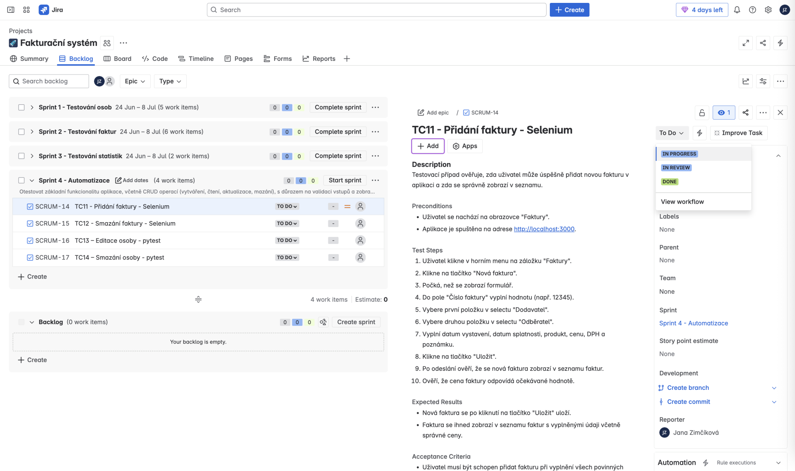
Task: Click the project team members icon
Action: click(107, 43)
